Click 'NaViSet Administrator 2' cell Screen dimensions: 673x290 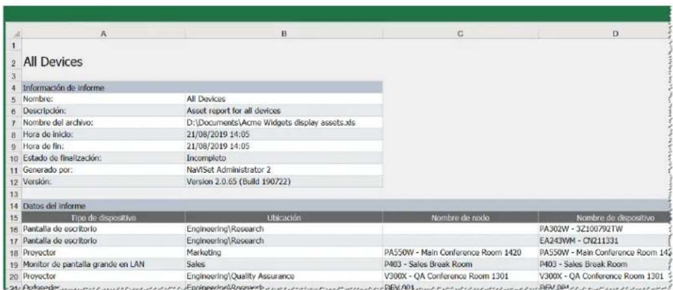(284, 170)
